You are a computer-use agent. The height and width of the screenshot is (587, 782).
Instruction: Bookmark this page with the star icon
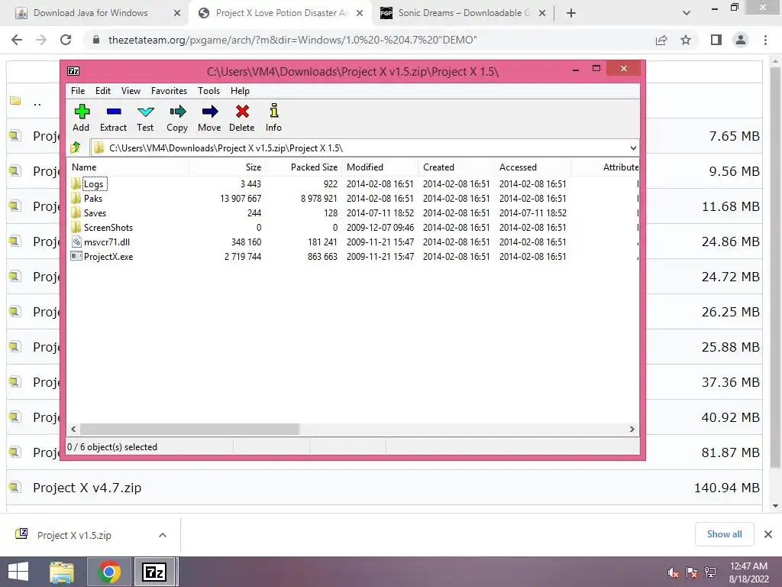(686, 40)
